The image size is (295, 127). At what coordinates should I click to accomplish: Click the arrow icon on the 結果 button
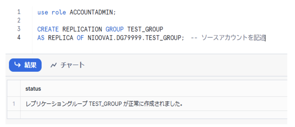click(18, 65)
